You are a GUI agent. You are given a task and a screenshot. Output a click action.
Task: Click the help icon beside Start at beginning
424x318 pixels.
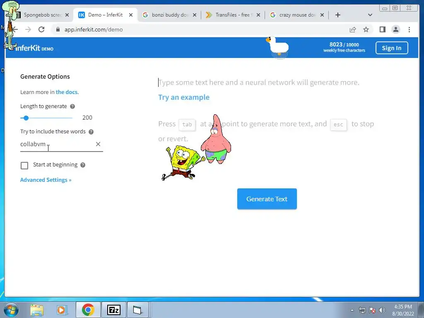83,165
